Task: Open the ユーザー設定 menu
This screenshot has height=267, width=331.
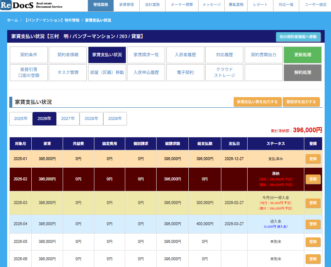Action: [315, 5]
